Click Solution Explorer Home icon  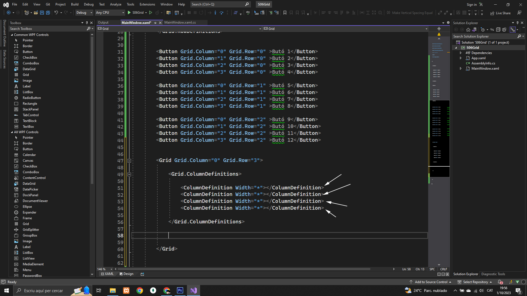coord(468,30)
